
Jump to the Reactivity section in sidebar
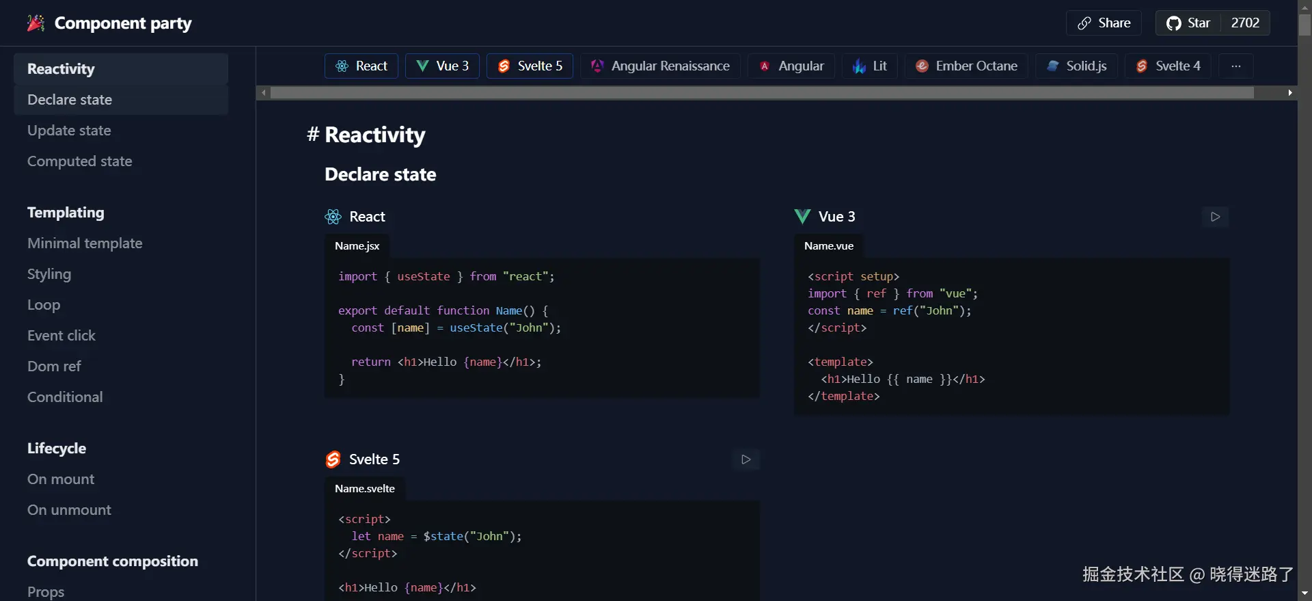pos(121,69)
